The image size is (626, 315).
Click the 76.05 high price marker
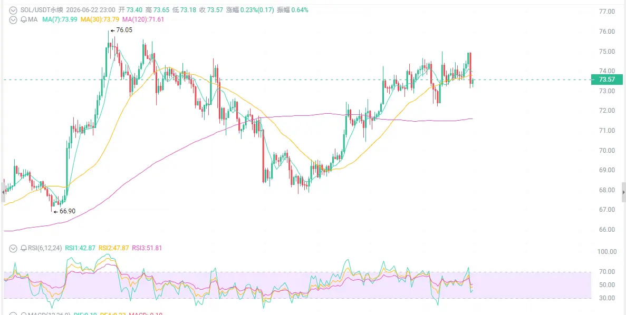click(x=121, y=31)
